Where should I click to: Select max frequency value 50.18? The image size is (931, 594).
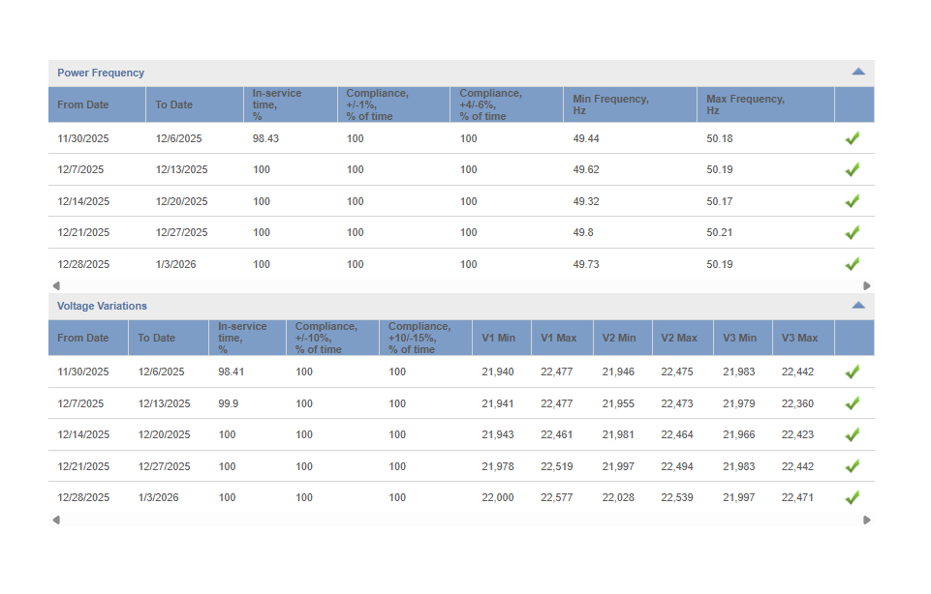(720, 138)
